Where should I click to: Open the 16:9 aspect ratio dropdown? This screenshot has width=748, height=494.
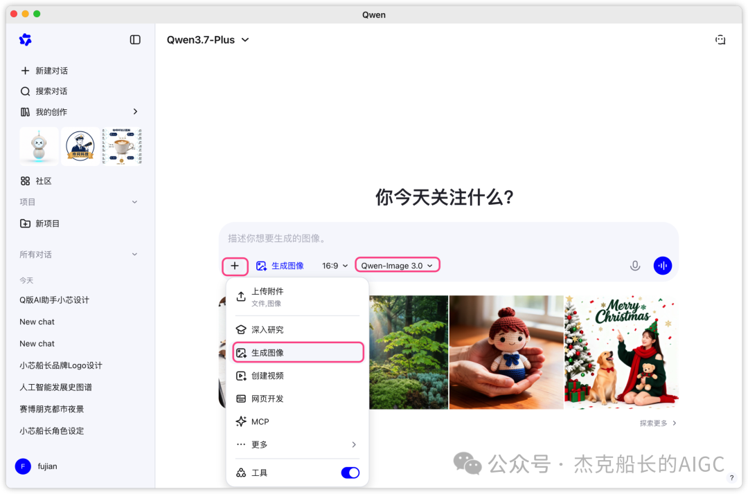(335, 266)
